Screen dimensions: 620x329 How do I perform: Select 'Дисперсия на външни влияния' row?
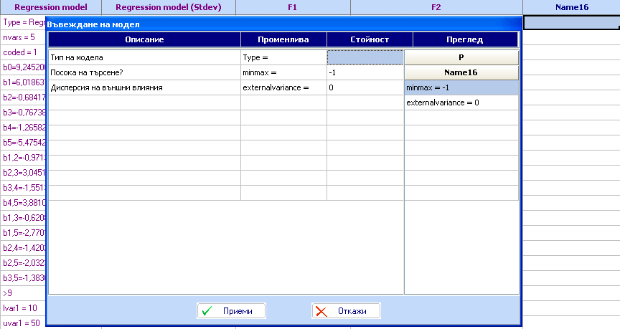click(x=144, y=87)
